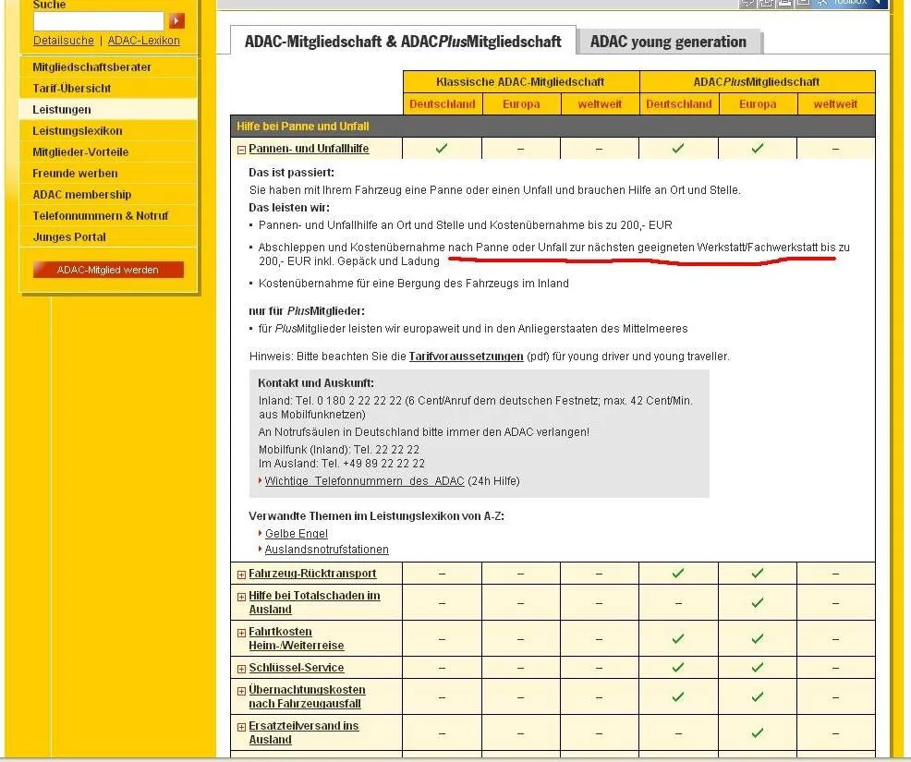The height and width of the screenshot is (762, 911).
Task: Open Wichtige Telefonnummern des ADAC link
Action: tap(364, 481)
